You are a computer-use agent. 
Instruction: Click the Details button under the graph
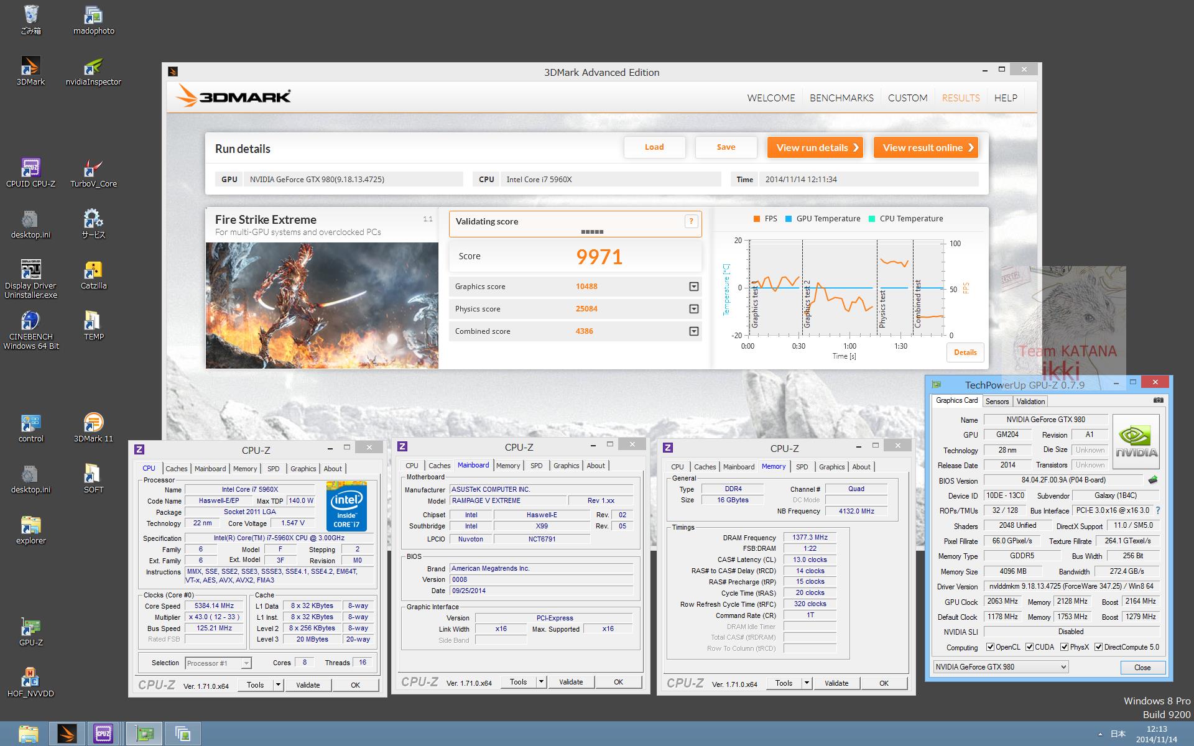point(965,352)
